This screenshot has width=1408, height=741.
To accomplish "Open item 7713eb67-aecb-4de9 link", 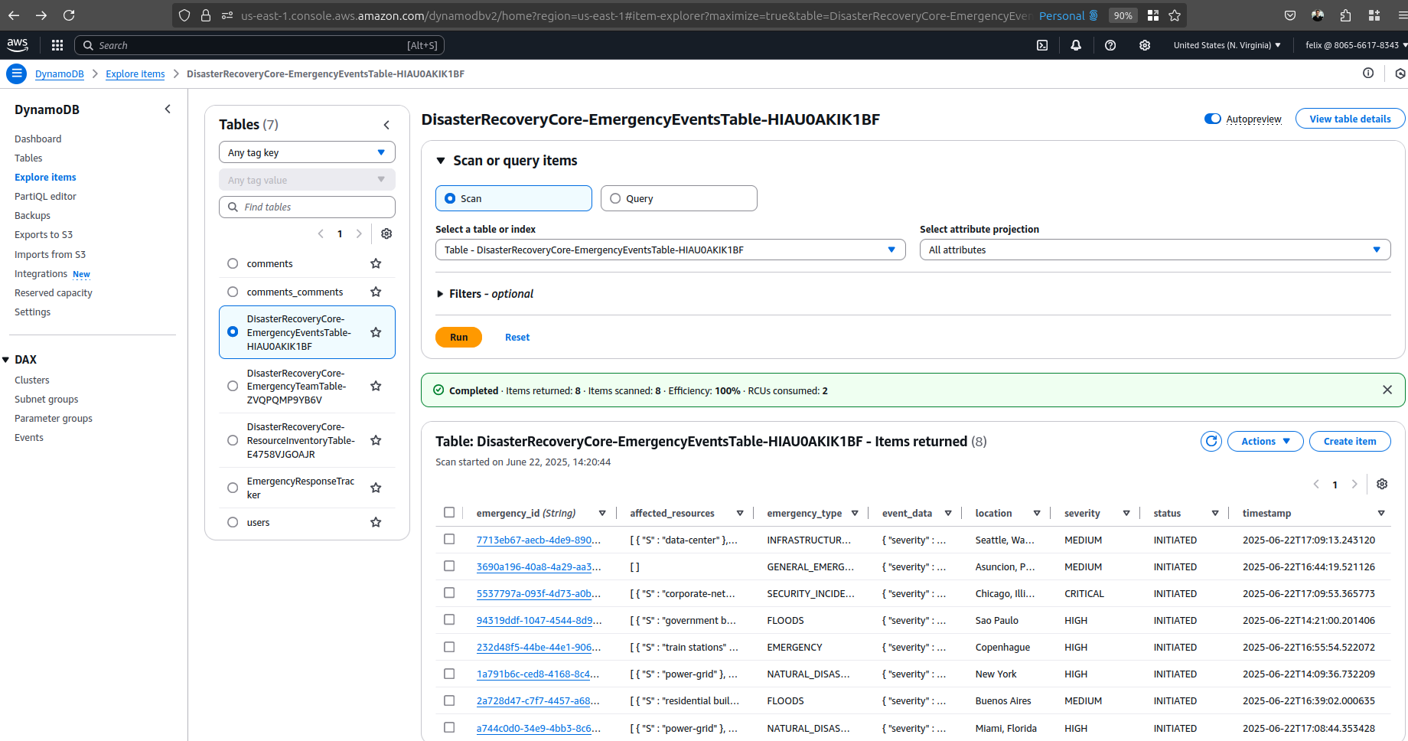I will click(x=539, y=540).
